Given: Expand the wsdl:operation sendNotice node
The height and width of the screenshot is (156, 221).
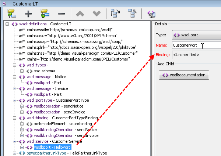Looking at the screenshot, I should click(22, 106).
